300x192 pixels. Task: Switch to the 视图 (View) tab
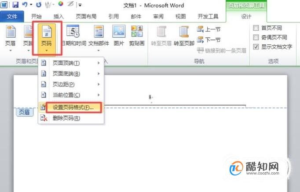click(x=181, y=17)
